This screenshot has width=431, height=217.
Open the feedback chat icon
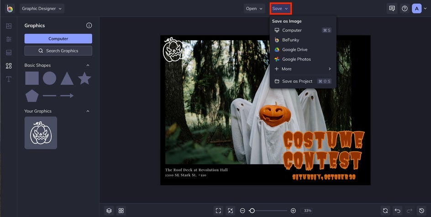pyautogui.click(x=392, y=9)
